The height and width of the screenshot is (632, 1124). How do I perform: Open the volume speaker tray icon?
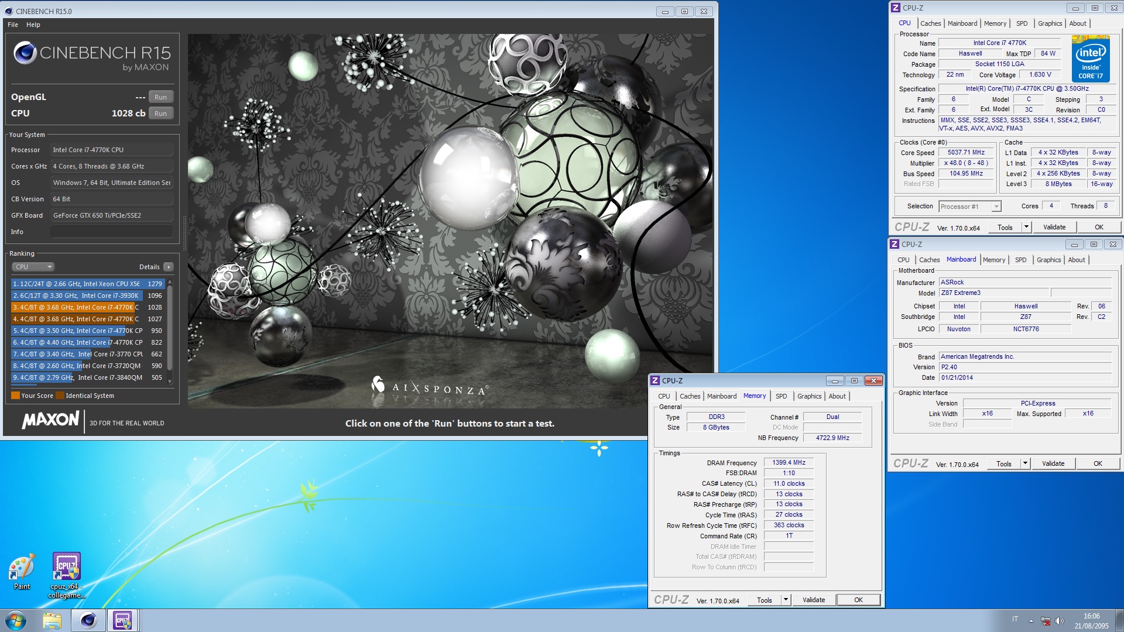click(x=1059, y=621)
